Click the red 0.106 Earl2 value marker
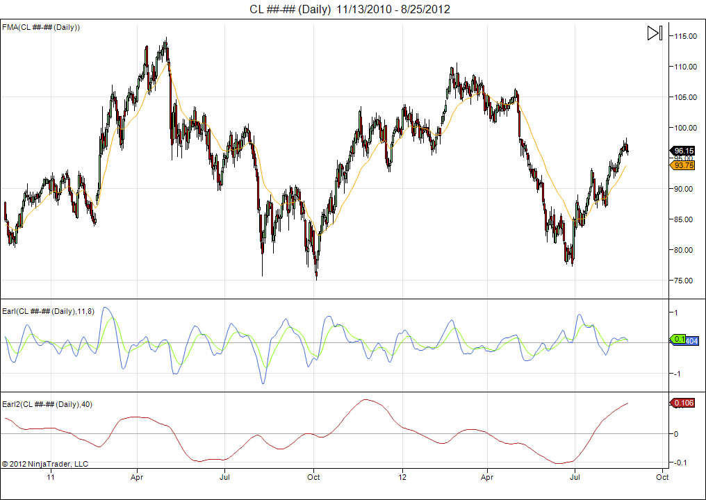The width and height of the screenshot is (706, 500). point(683,403)
